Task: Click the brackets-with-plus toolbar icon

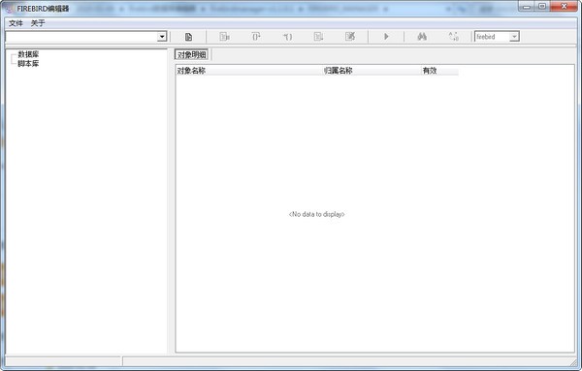Action: click(x=256, y=37)
